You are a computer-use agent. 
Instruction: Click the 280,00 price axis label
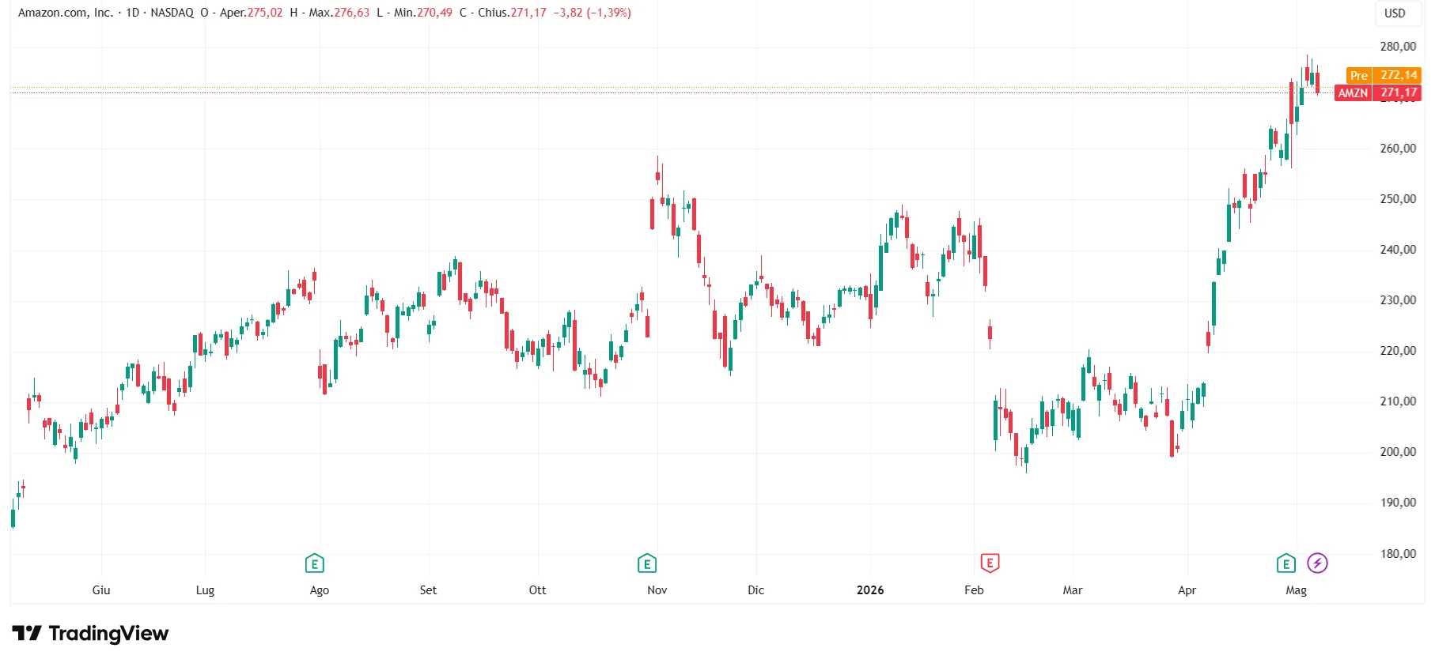1398,47
